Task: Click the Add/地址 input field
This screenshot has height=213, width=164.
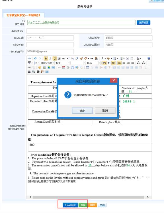Action: (89, 31)
